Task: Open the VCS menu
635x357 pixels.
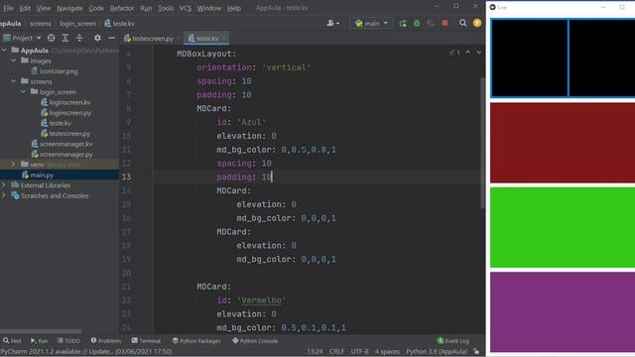Action: [186, 8]
